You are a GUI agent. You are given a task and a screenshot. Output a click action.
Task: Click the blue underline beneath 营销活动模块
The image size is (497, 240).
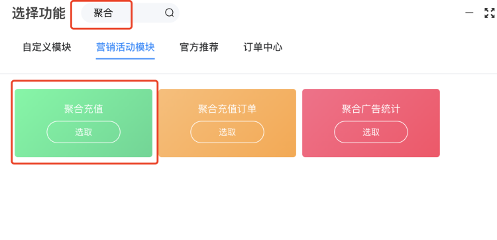coord(125,58)
